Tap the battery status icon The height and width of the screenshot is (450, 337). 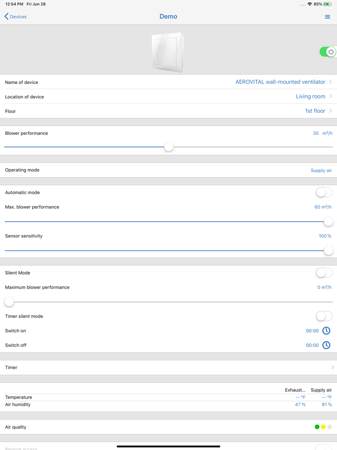[x=327, y=4]
